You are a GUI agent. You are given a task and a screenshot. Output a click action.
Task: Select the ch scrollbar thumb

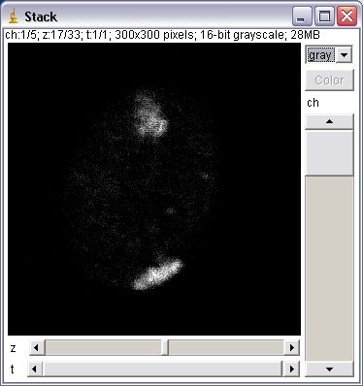(329, 152)
